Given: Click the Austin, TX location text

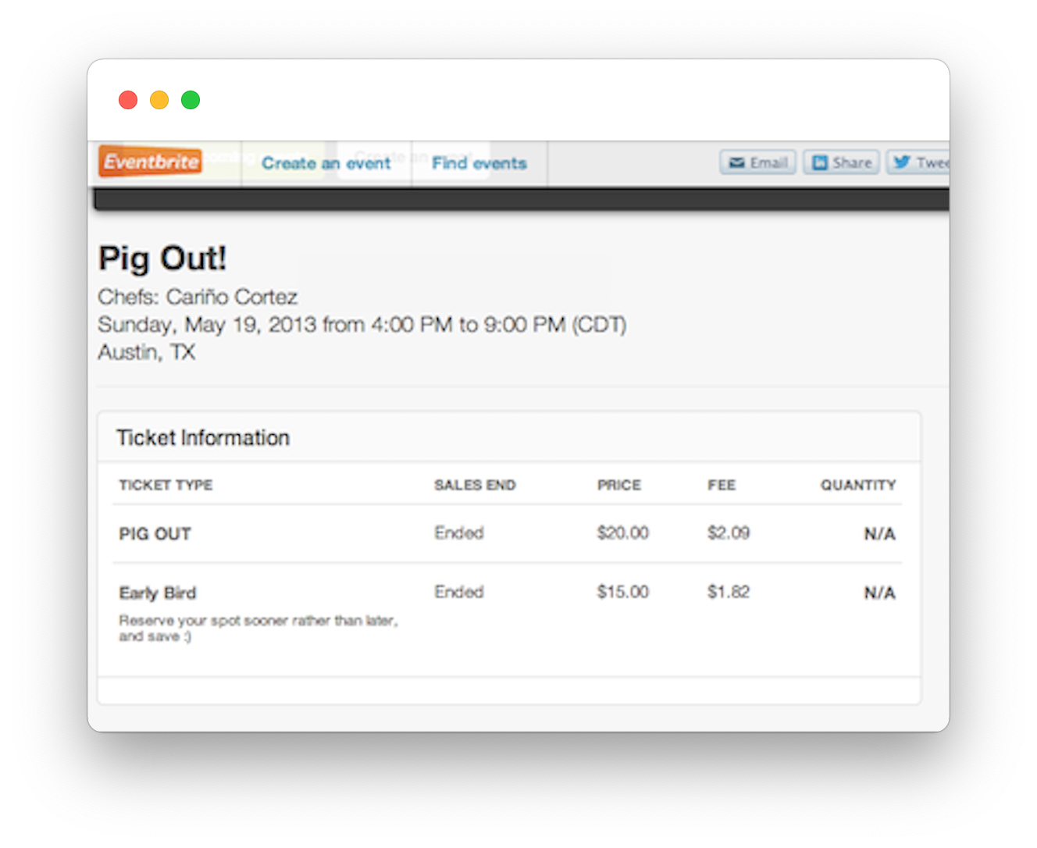Looking at the screenshot, I should [x=147, y=352].
